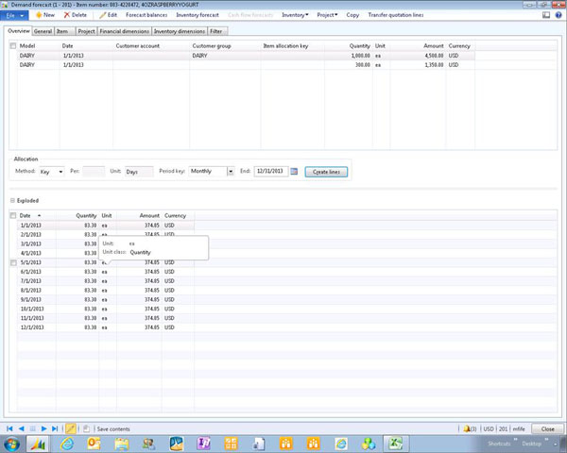This screenshot has width=567, height=453.
Task: Launch Internet Explorer from the taskbar
Action: pos(67,444)
